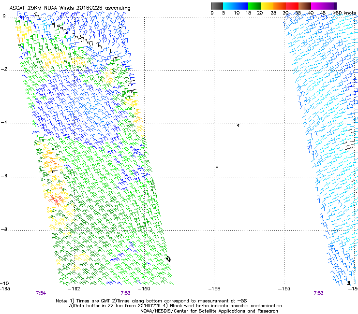358x314 pixels.
Task: Select the "7:53" time between -162 and -159
Action: tap(126, 293)
